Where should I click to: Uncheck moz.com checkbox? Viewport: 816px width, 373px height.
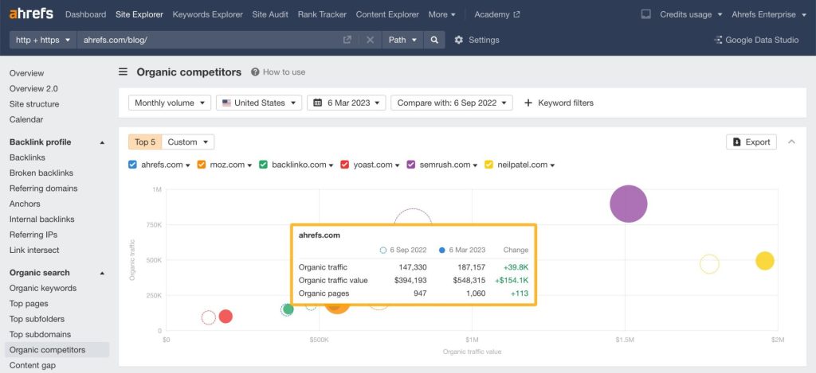tap(202, 165)
